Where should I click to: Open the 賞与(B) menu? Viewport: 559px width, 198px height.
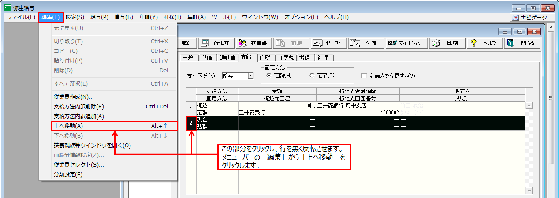coord(124,17)
